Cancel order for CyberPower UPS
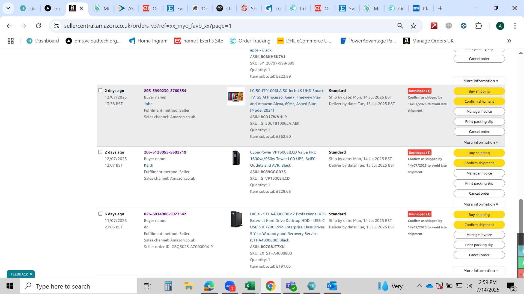This screenshot has height=294, width=524. click(x=479, y=193)
